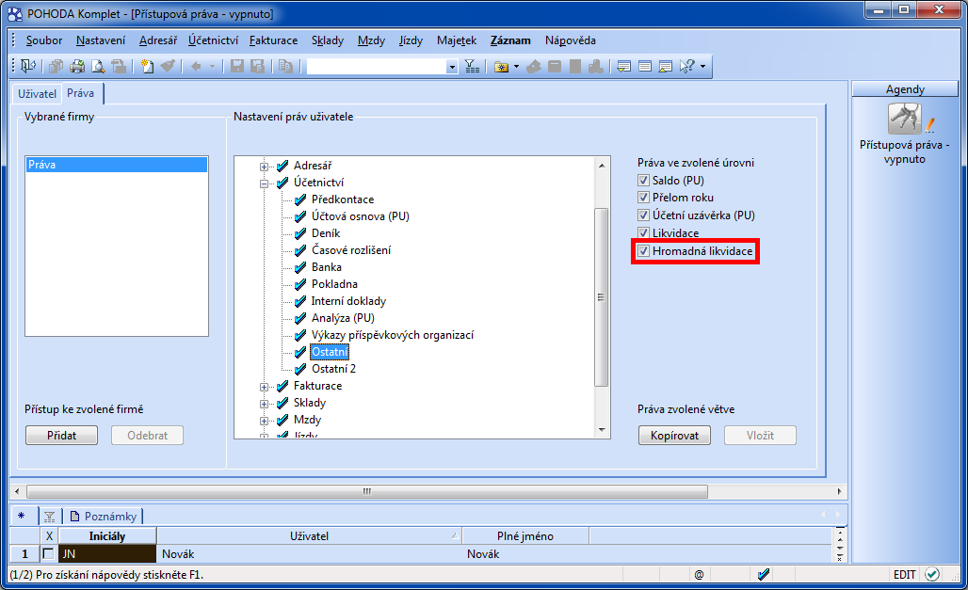The width and height of the screenshot is (968, 590).
Task: Click the @ icon in status bar
Action: click(699, 575)
